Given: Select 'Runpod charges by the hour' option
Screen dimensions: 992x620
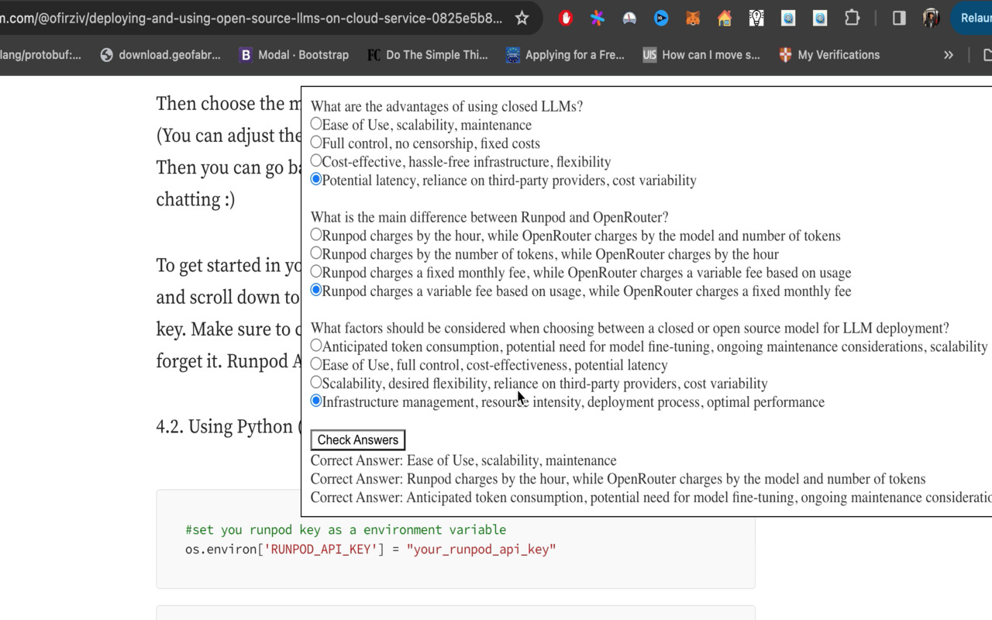Looking at the screenshot, I should 316,235.
